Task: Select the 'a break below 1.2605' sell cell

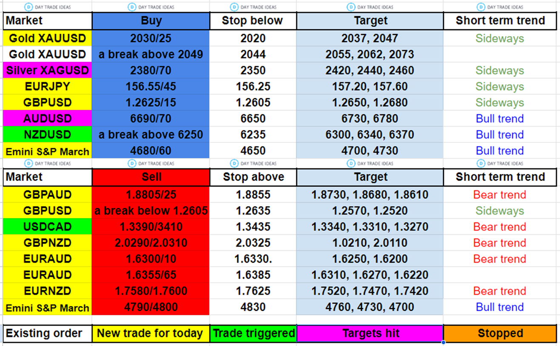Action: pos(151,211)
